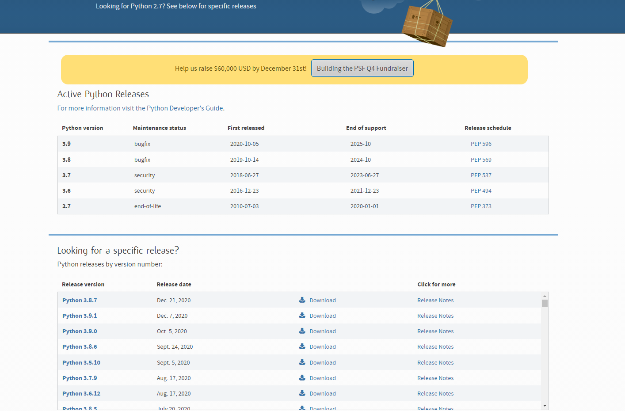View Release Notes for Python 3.8.6
Screen dimensions: 625x411
pyautogui.click(x=435, y=347)
